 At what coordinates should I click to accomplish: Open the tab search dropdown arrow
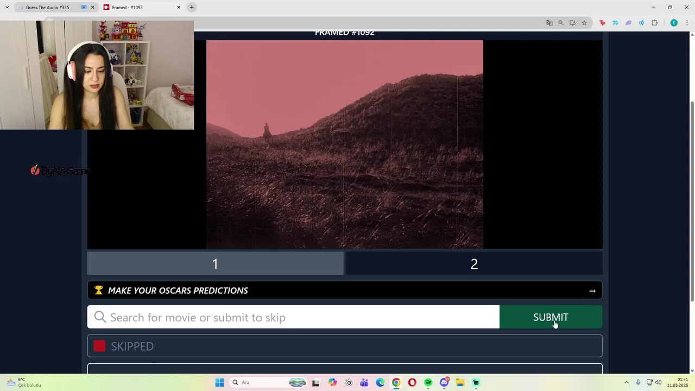tap(7, 7)
